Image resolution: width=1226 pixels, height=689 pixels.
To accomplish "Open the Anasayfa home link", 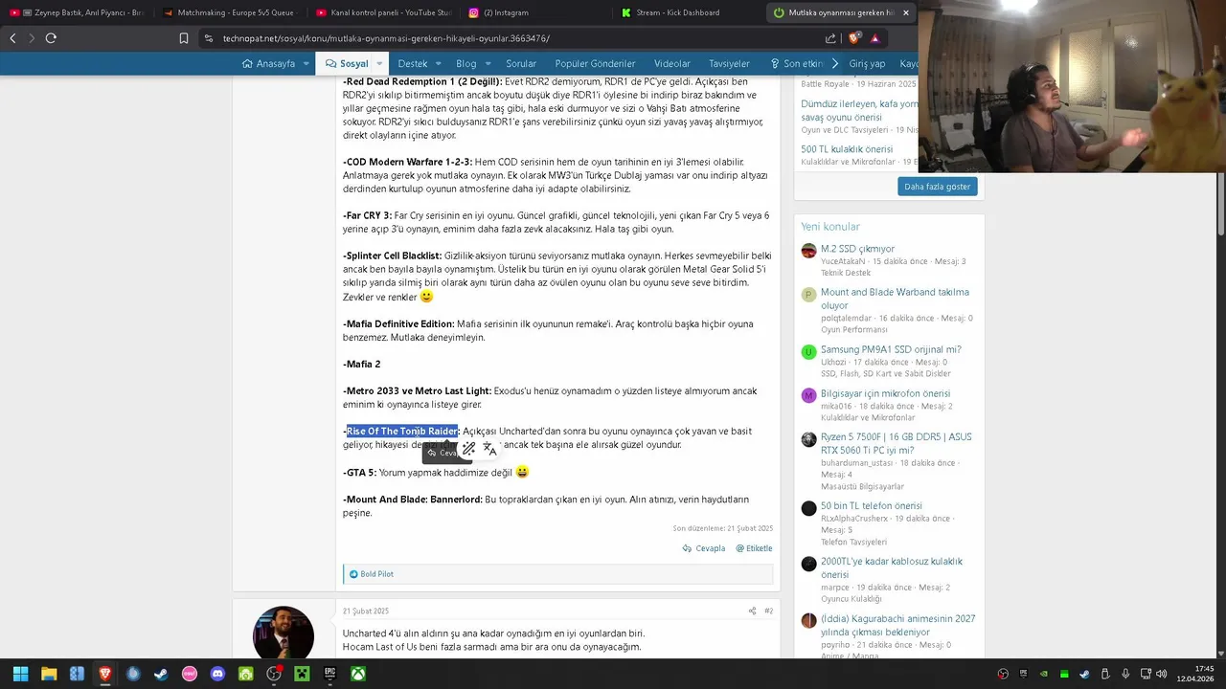I will pos(268,64).
